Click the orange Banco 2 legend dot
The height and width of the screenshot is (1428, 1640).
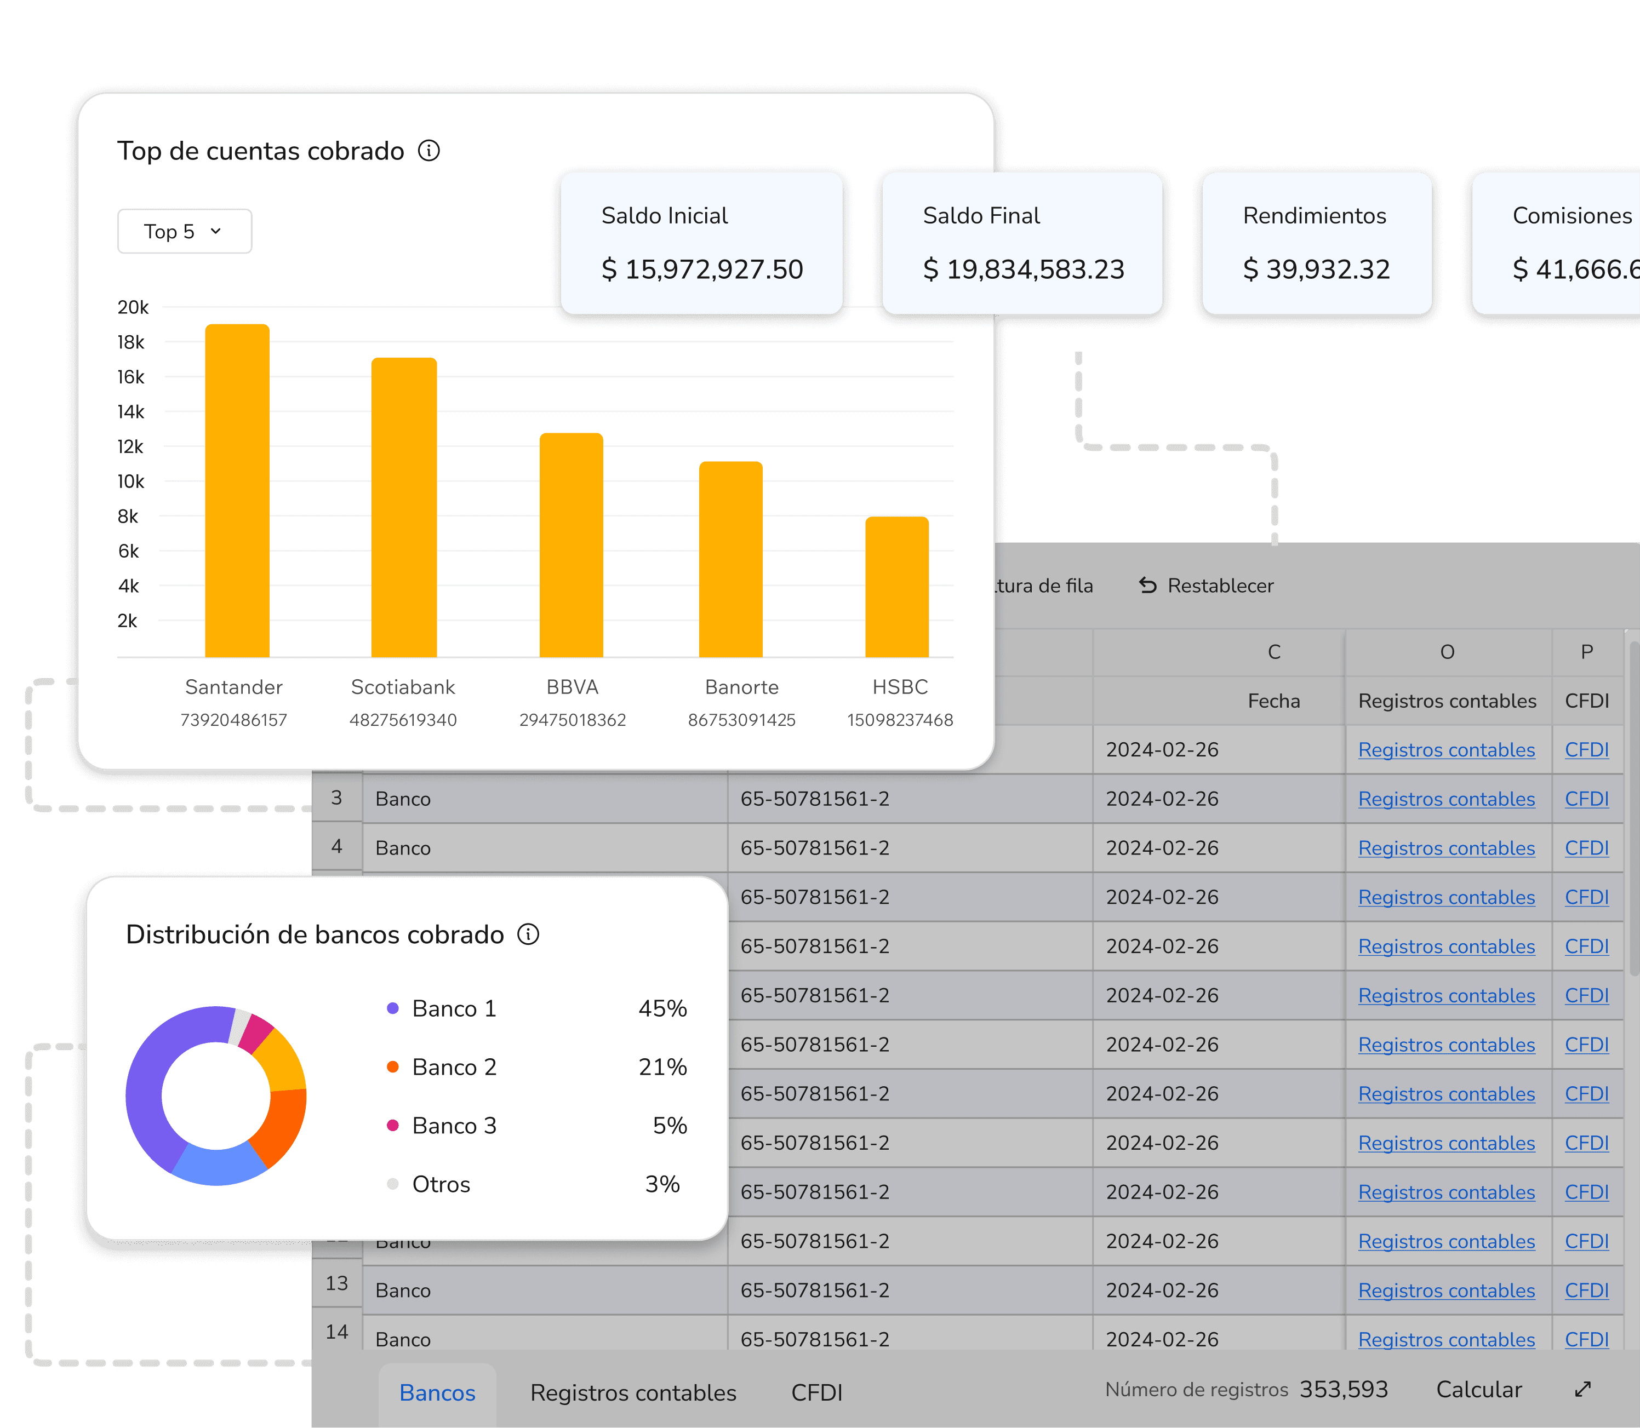point(392,1067)
